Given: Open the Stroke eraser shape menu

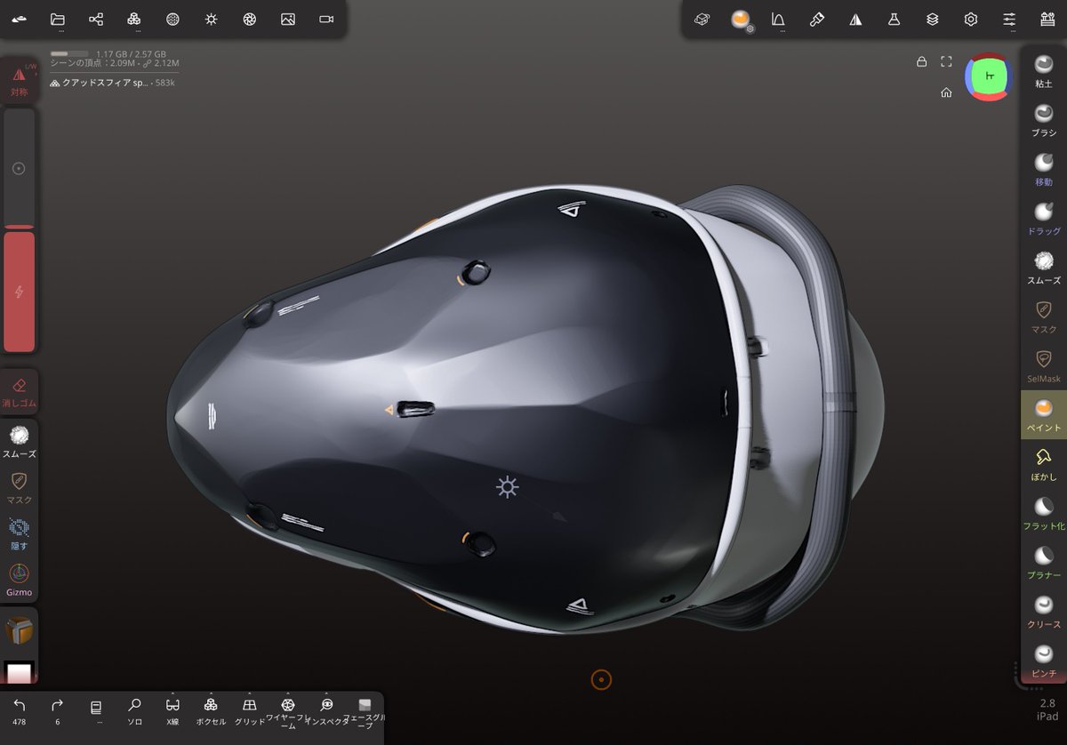Looking at the screenshot, I should (x=702, y=19).
